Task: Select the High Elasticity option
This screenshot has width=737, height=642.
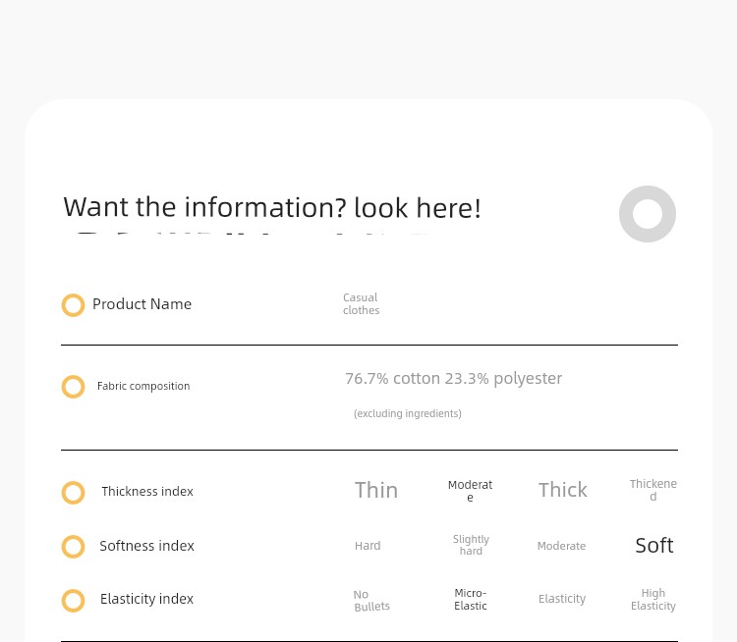Action: coord(653,599)
